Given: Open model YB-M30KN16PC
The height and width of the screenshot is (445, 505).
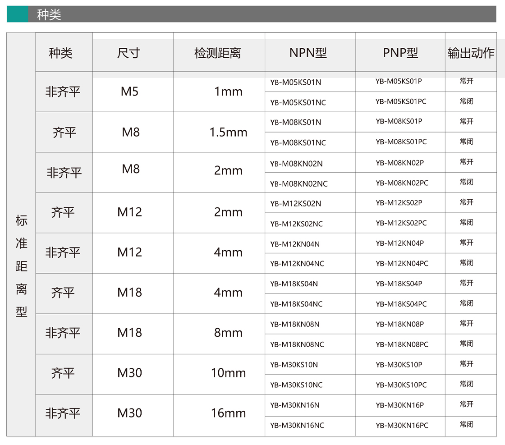Looking at the screenshot, I should 402,425.
